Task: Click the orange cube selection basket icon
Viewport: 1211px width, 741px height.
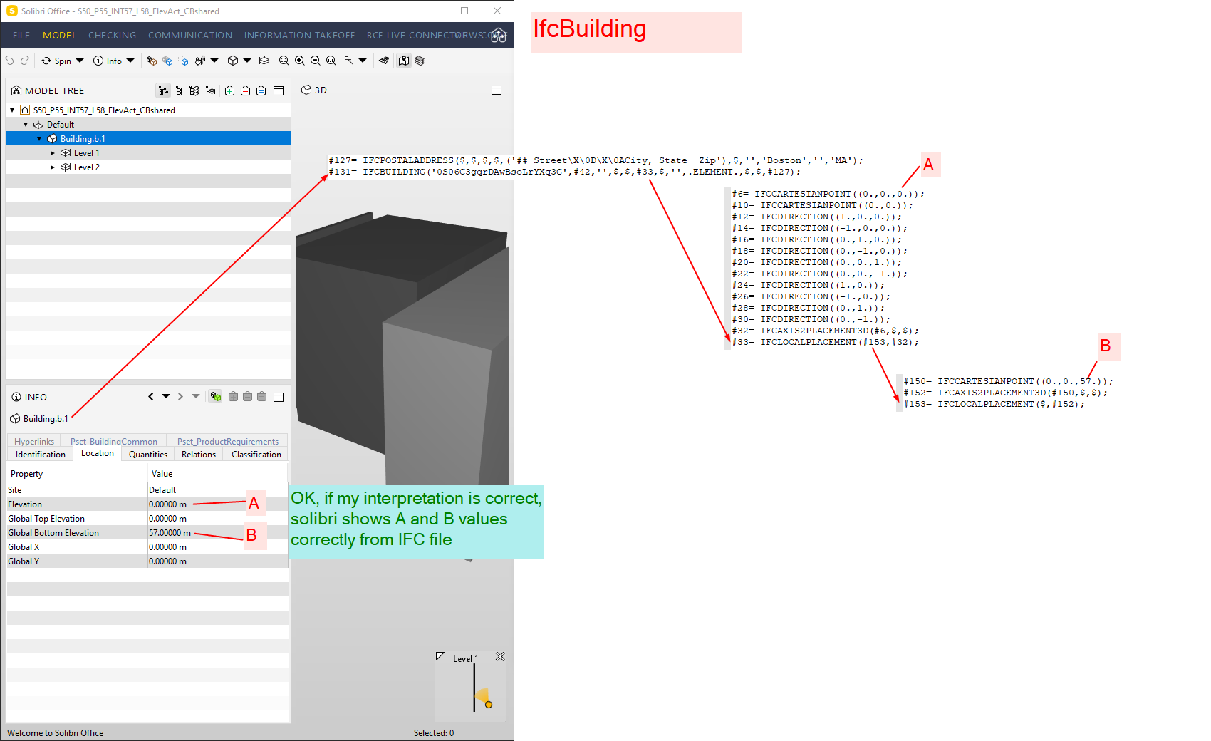Action: point(152,61)
